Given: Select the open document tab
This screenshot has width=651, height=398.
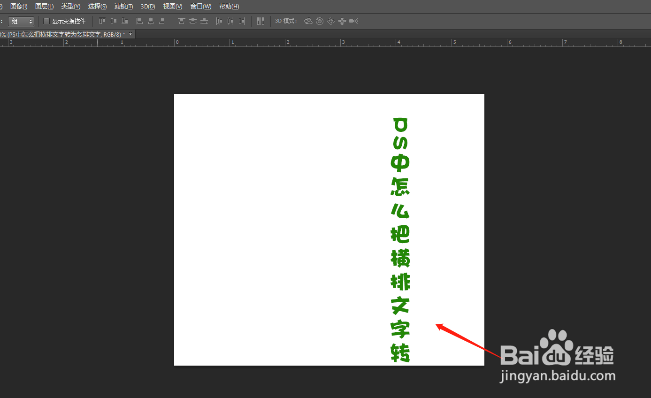Looking at the screenshot, I should point(66,34).
